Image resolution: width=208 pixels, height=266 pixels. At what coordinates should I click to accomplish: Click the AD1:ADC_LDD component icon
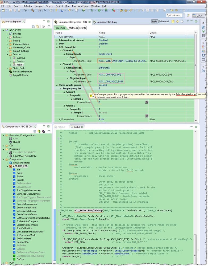point(11,166)
